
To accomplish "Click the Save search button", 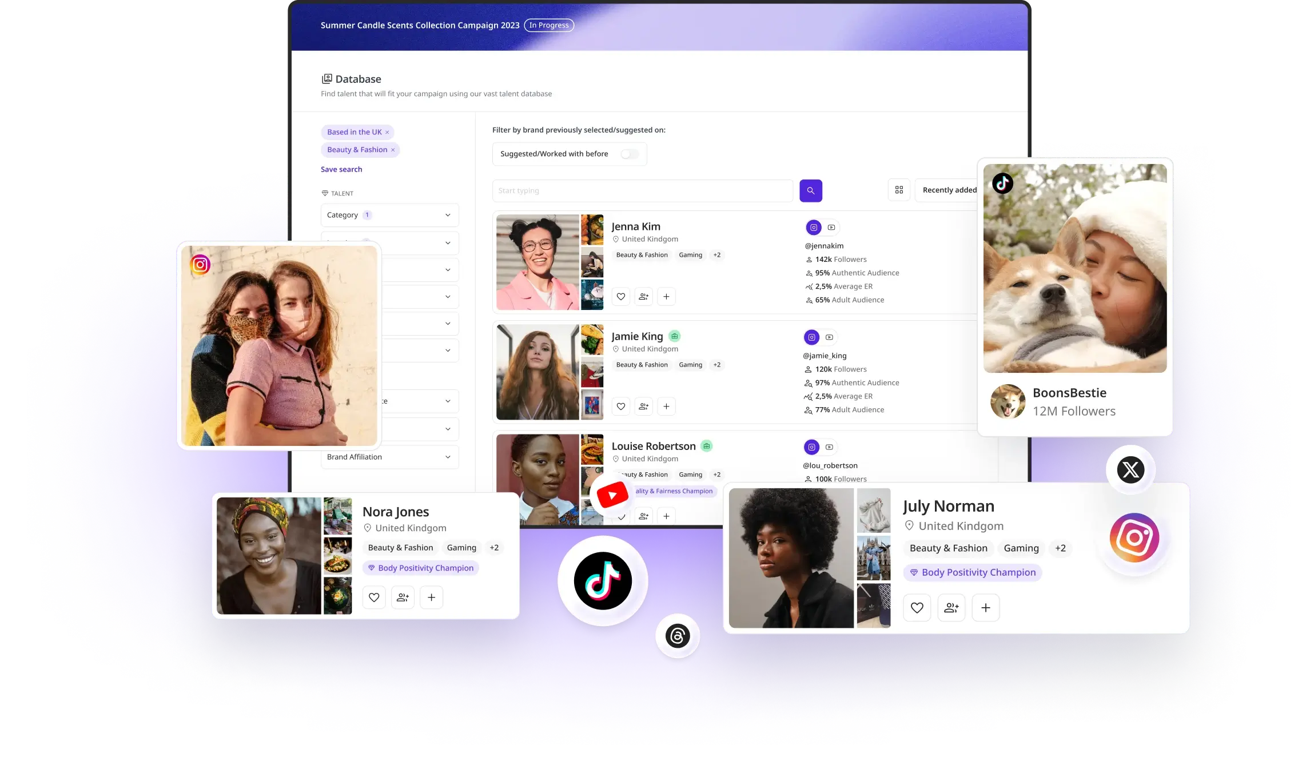I will click(x=342, y=169).
